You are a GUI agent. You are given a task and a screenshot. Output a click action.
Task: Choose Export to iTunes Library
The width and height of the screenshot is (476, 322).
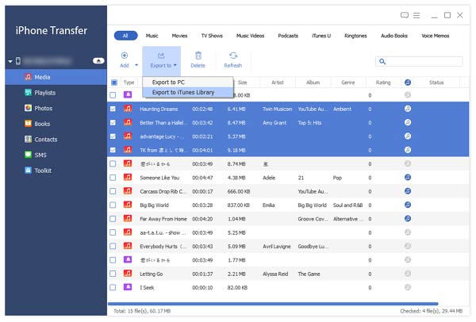(x=188, y=92)
